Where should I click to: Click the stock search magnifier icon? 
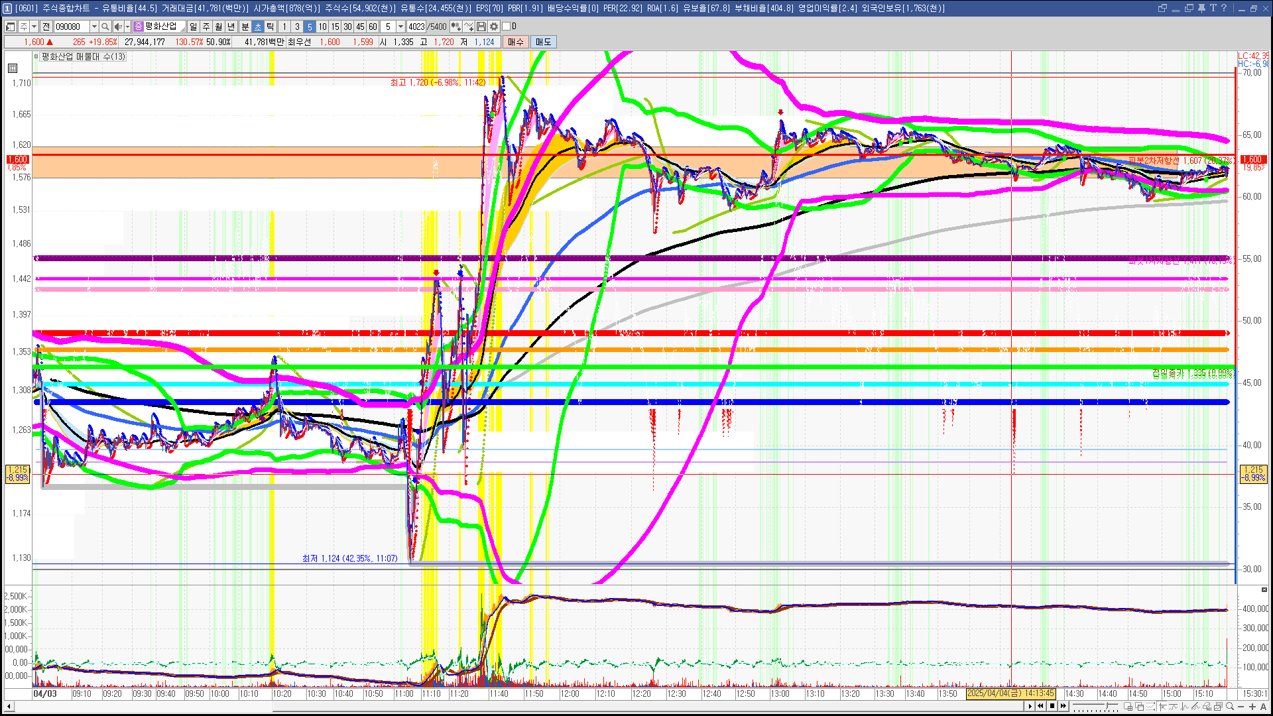(x=105, y=27)
